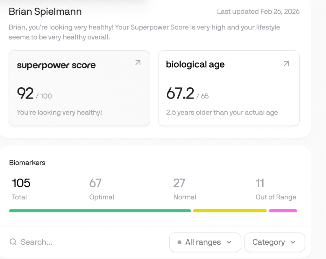Open superpower score details via arrow icon
326x259 pixels.
pyautogui.click(x=138, y=63)
